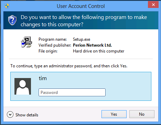Screen dimensions: 161x125
Task: Select the tim user avatar picture
Action: click(x=23, y=86)
